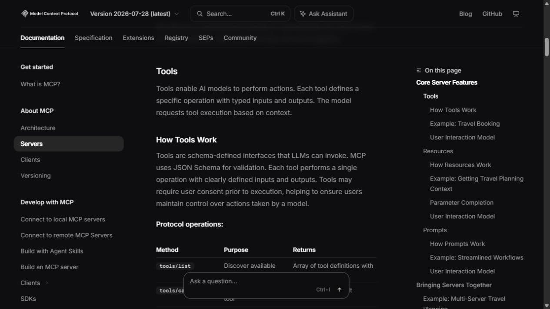
Task: Open the SEPs tab
Action: [x=206, y=38]
